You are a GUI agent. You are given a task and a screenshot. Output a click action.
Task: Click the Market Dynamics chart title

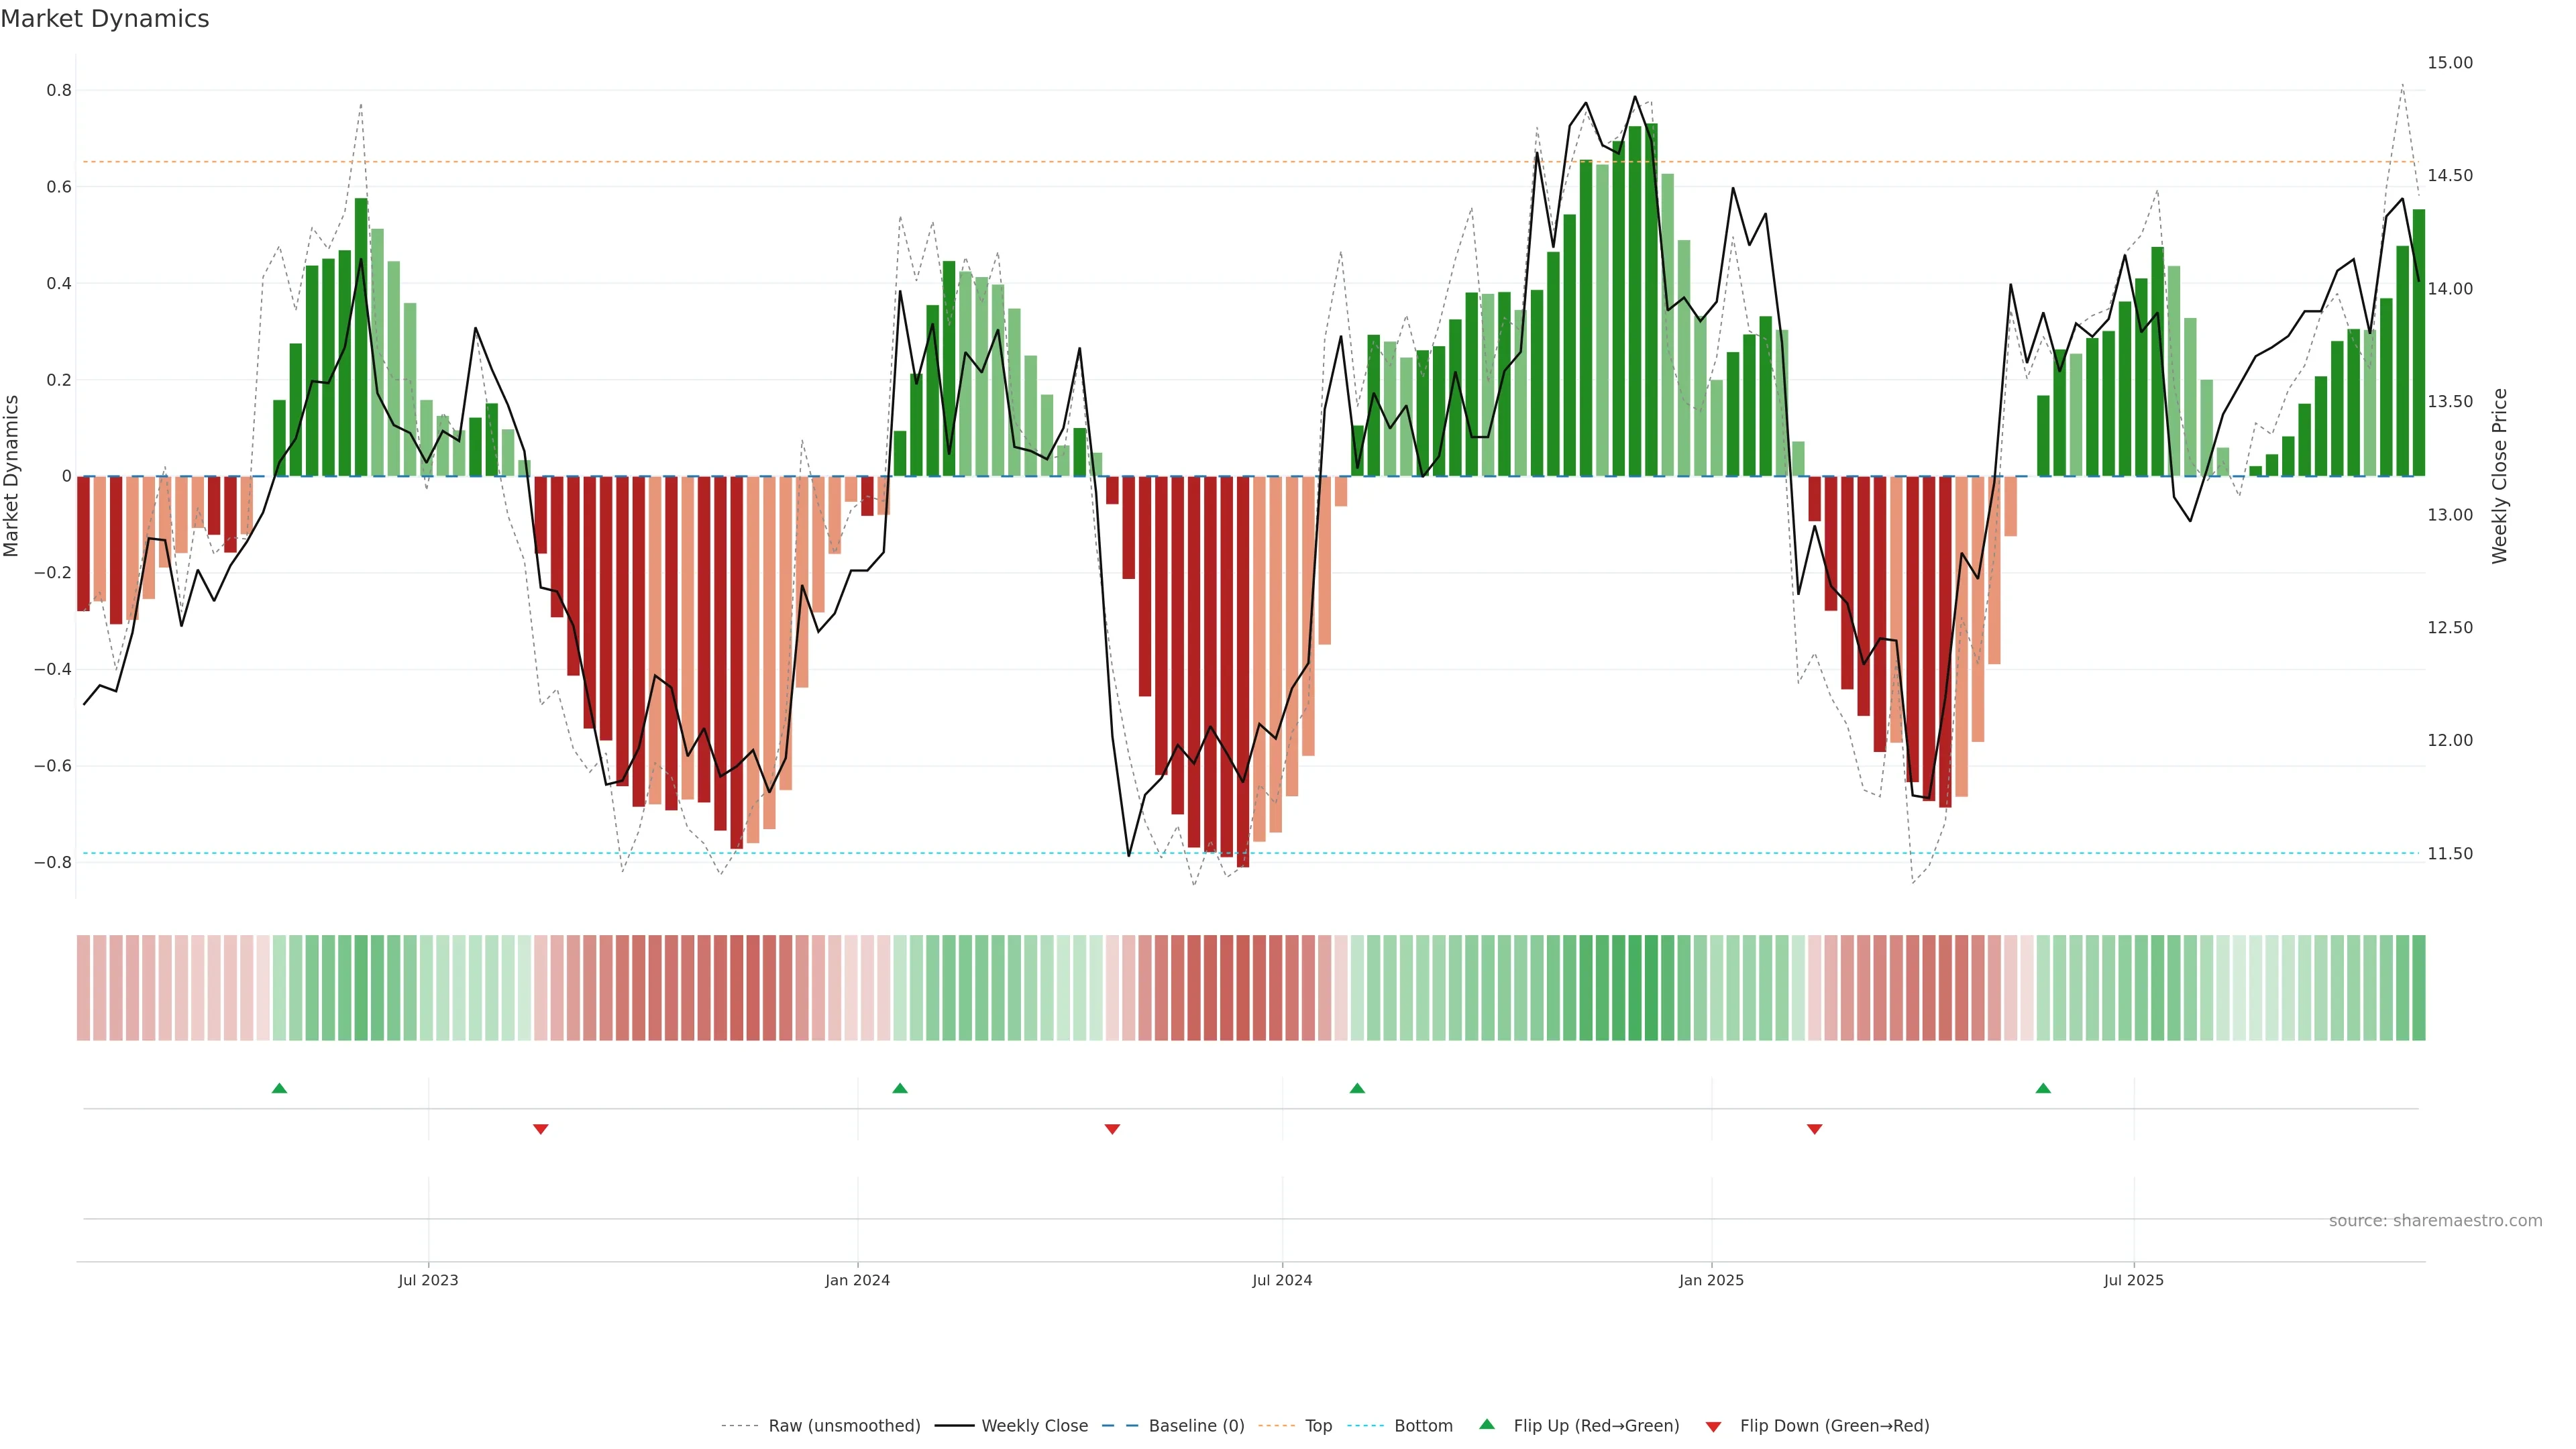tap(105, 19)
